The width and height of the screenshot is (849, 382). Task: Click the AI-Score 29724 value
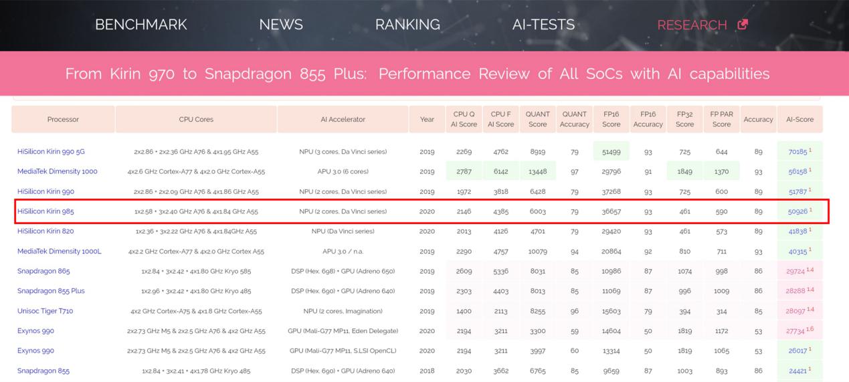coord(796,272)
